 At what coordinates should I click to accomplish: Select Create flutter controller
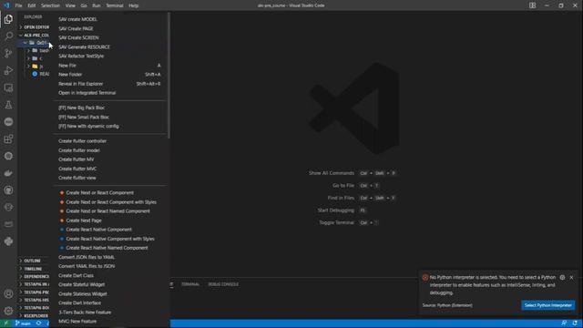pyautogui.click(x=109, y=141)
